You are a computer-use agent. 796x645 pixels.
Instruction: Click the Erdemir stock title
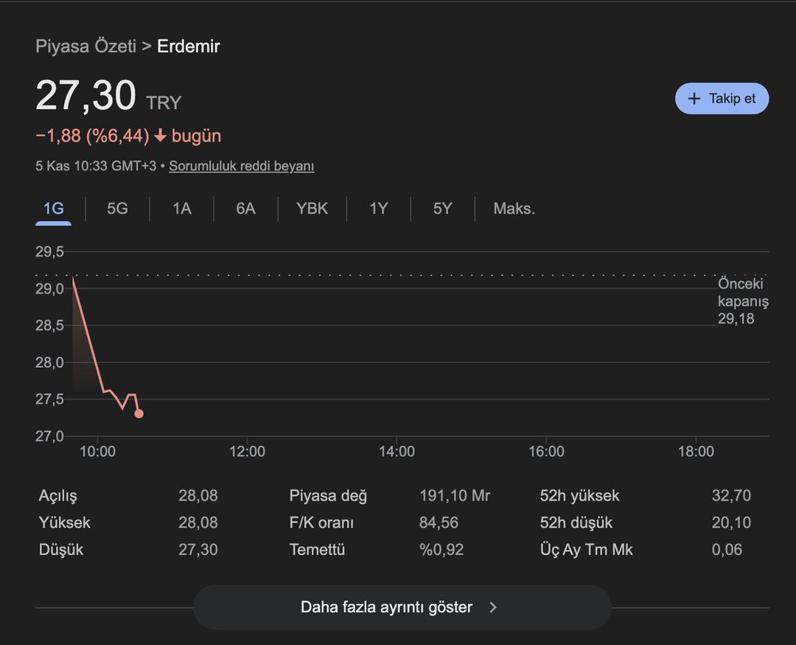point(188,46)
